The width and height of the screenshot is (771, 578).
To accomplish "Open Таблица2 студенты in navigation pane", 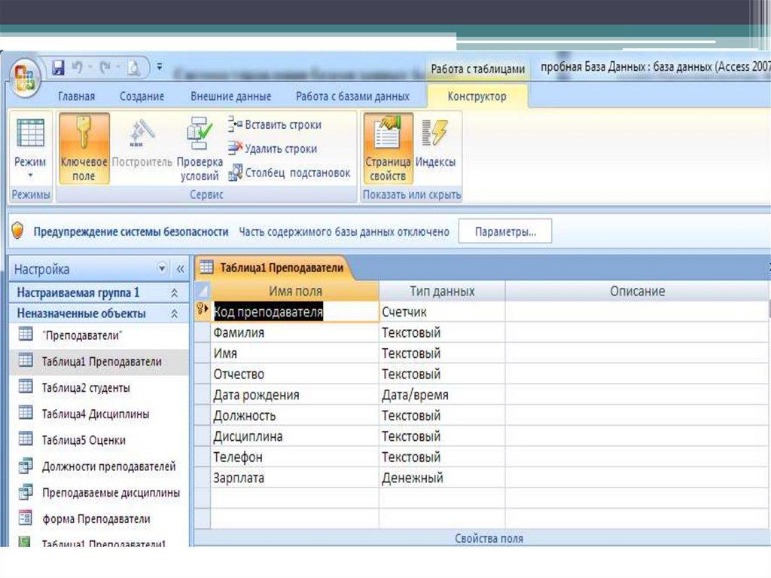I will [x=85, y=387].
